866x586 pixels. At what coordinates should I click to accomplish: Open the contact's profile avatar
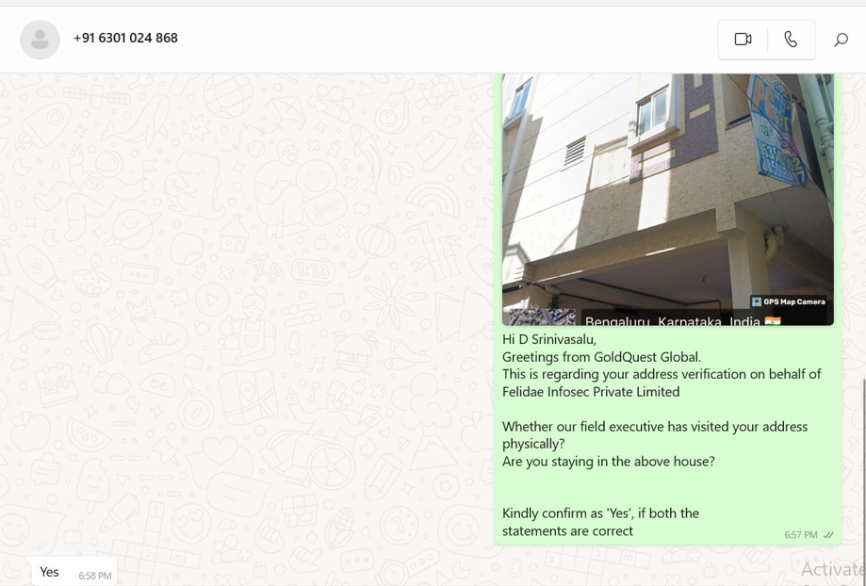click(x=40, y=40)
